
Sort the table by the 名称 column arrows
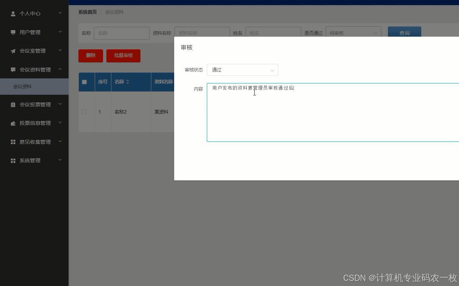(128, 82)
